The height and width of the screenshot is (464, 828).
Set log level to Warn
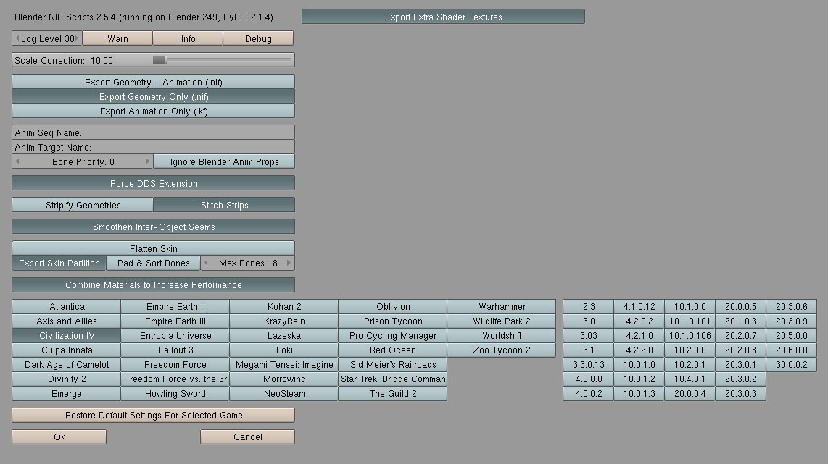(117, 38)
